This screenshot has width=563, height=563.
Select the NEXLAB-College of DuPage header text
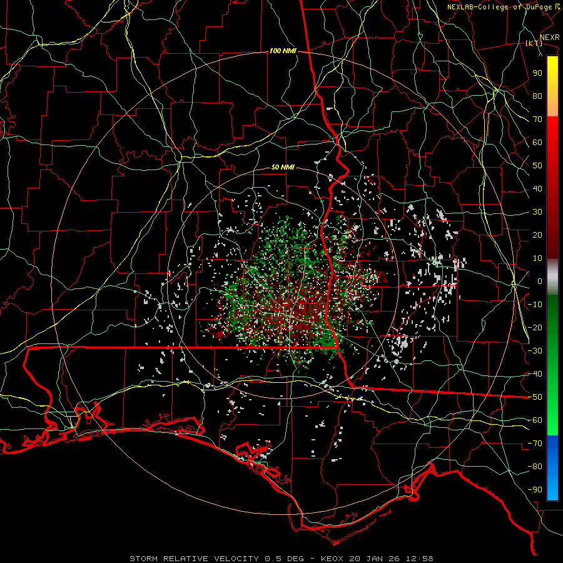pos(499,7)
